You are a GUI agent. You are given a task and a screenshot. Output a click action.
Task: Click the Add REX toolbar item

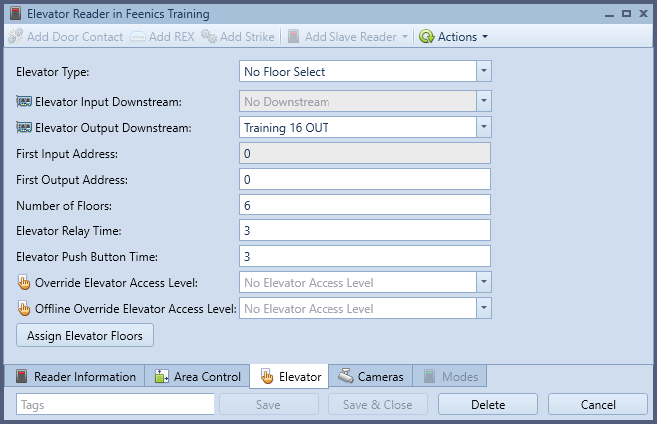click(x=162, y=37)
